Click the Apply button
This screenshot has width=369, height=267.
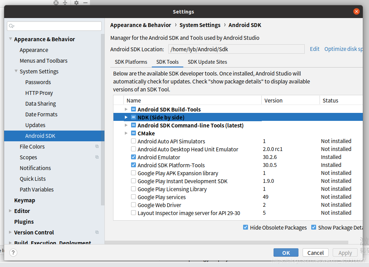[x=345, y=252]
